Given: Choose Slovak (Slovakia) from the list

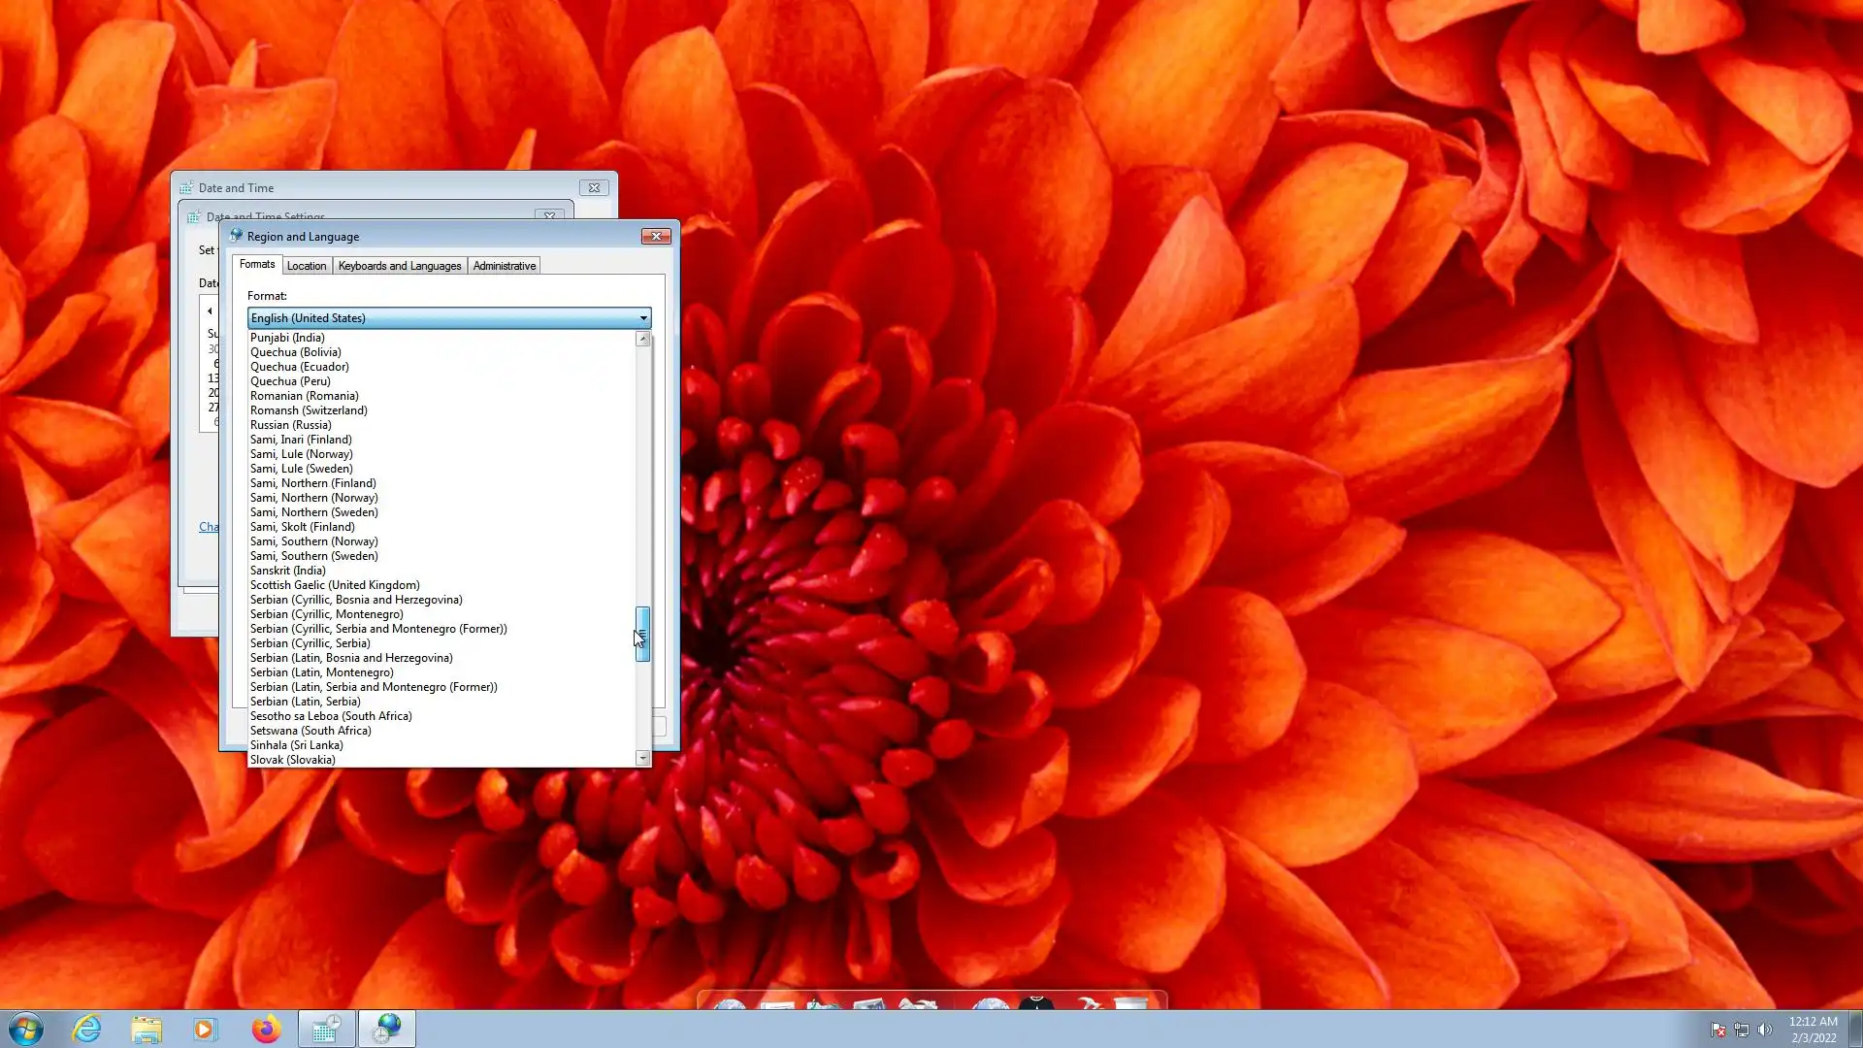Looking at the screenshot, I should [x=293, y=760].
